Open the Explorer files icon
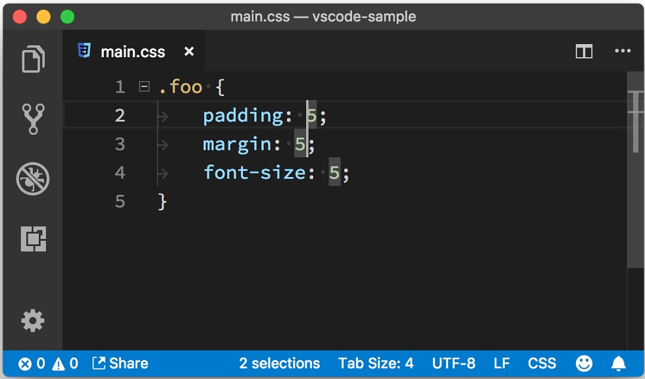The image size is (645, 379). pos(33,59)
